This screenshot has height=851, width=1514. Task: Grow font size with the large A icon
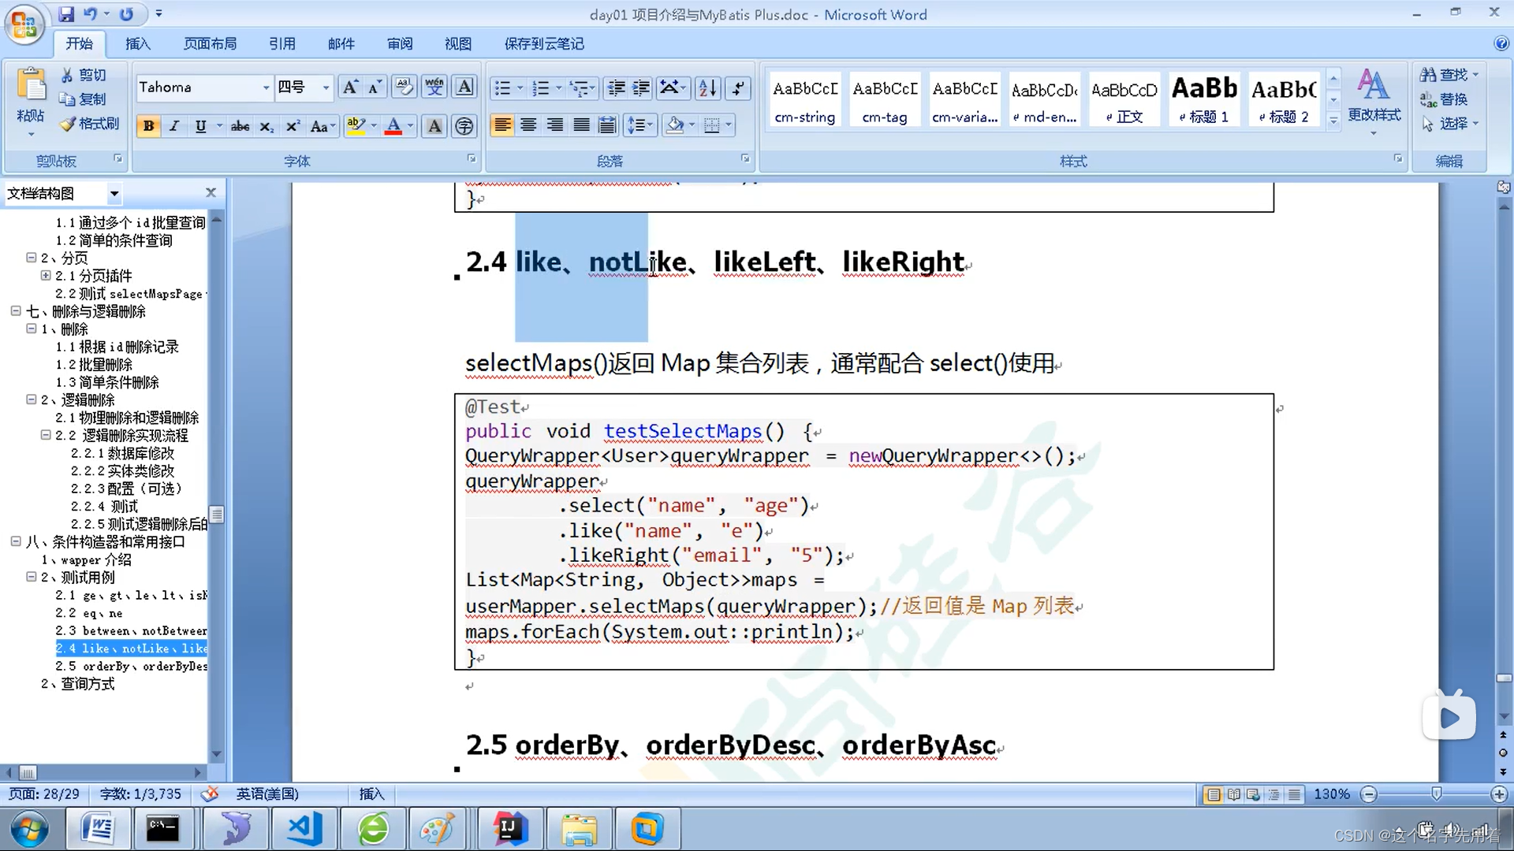[350, 87]
